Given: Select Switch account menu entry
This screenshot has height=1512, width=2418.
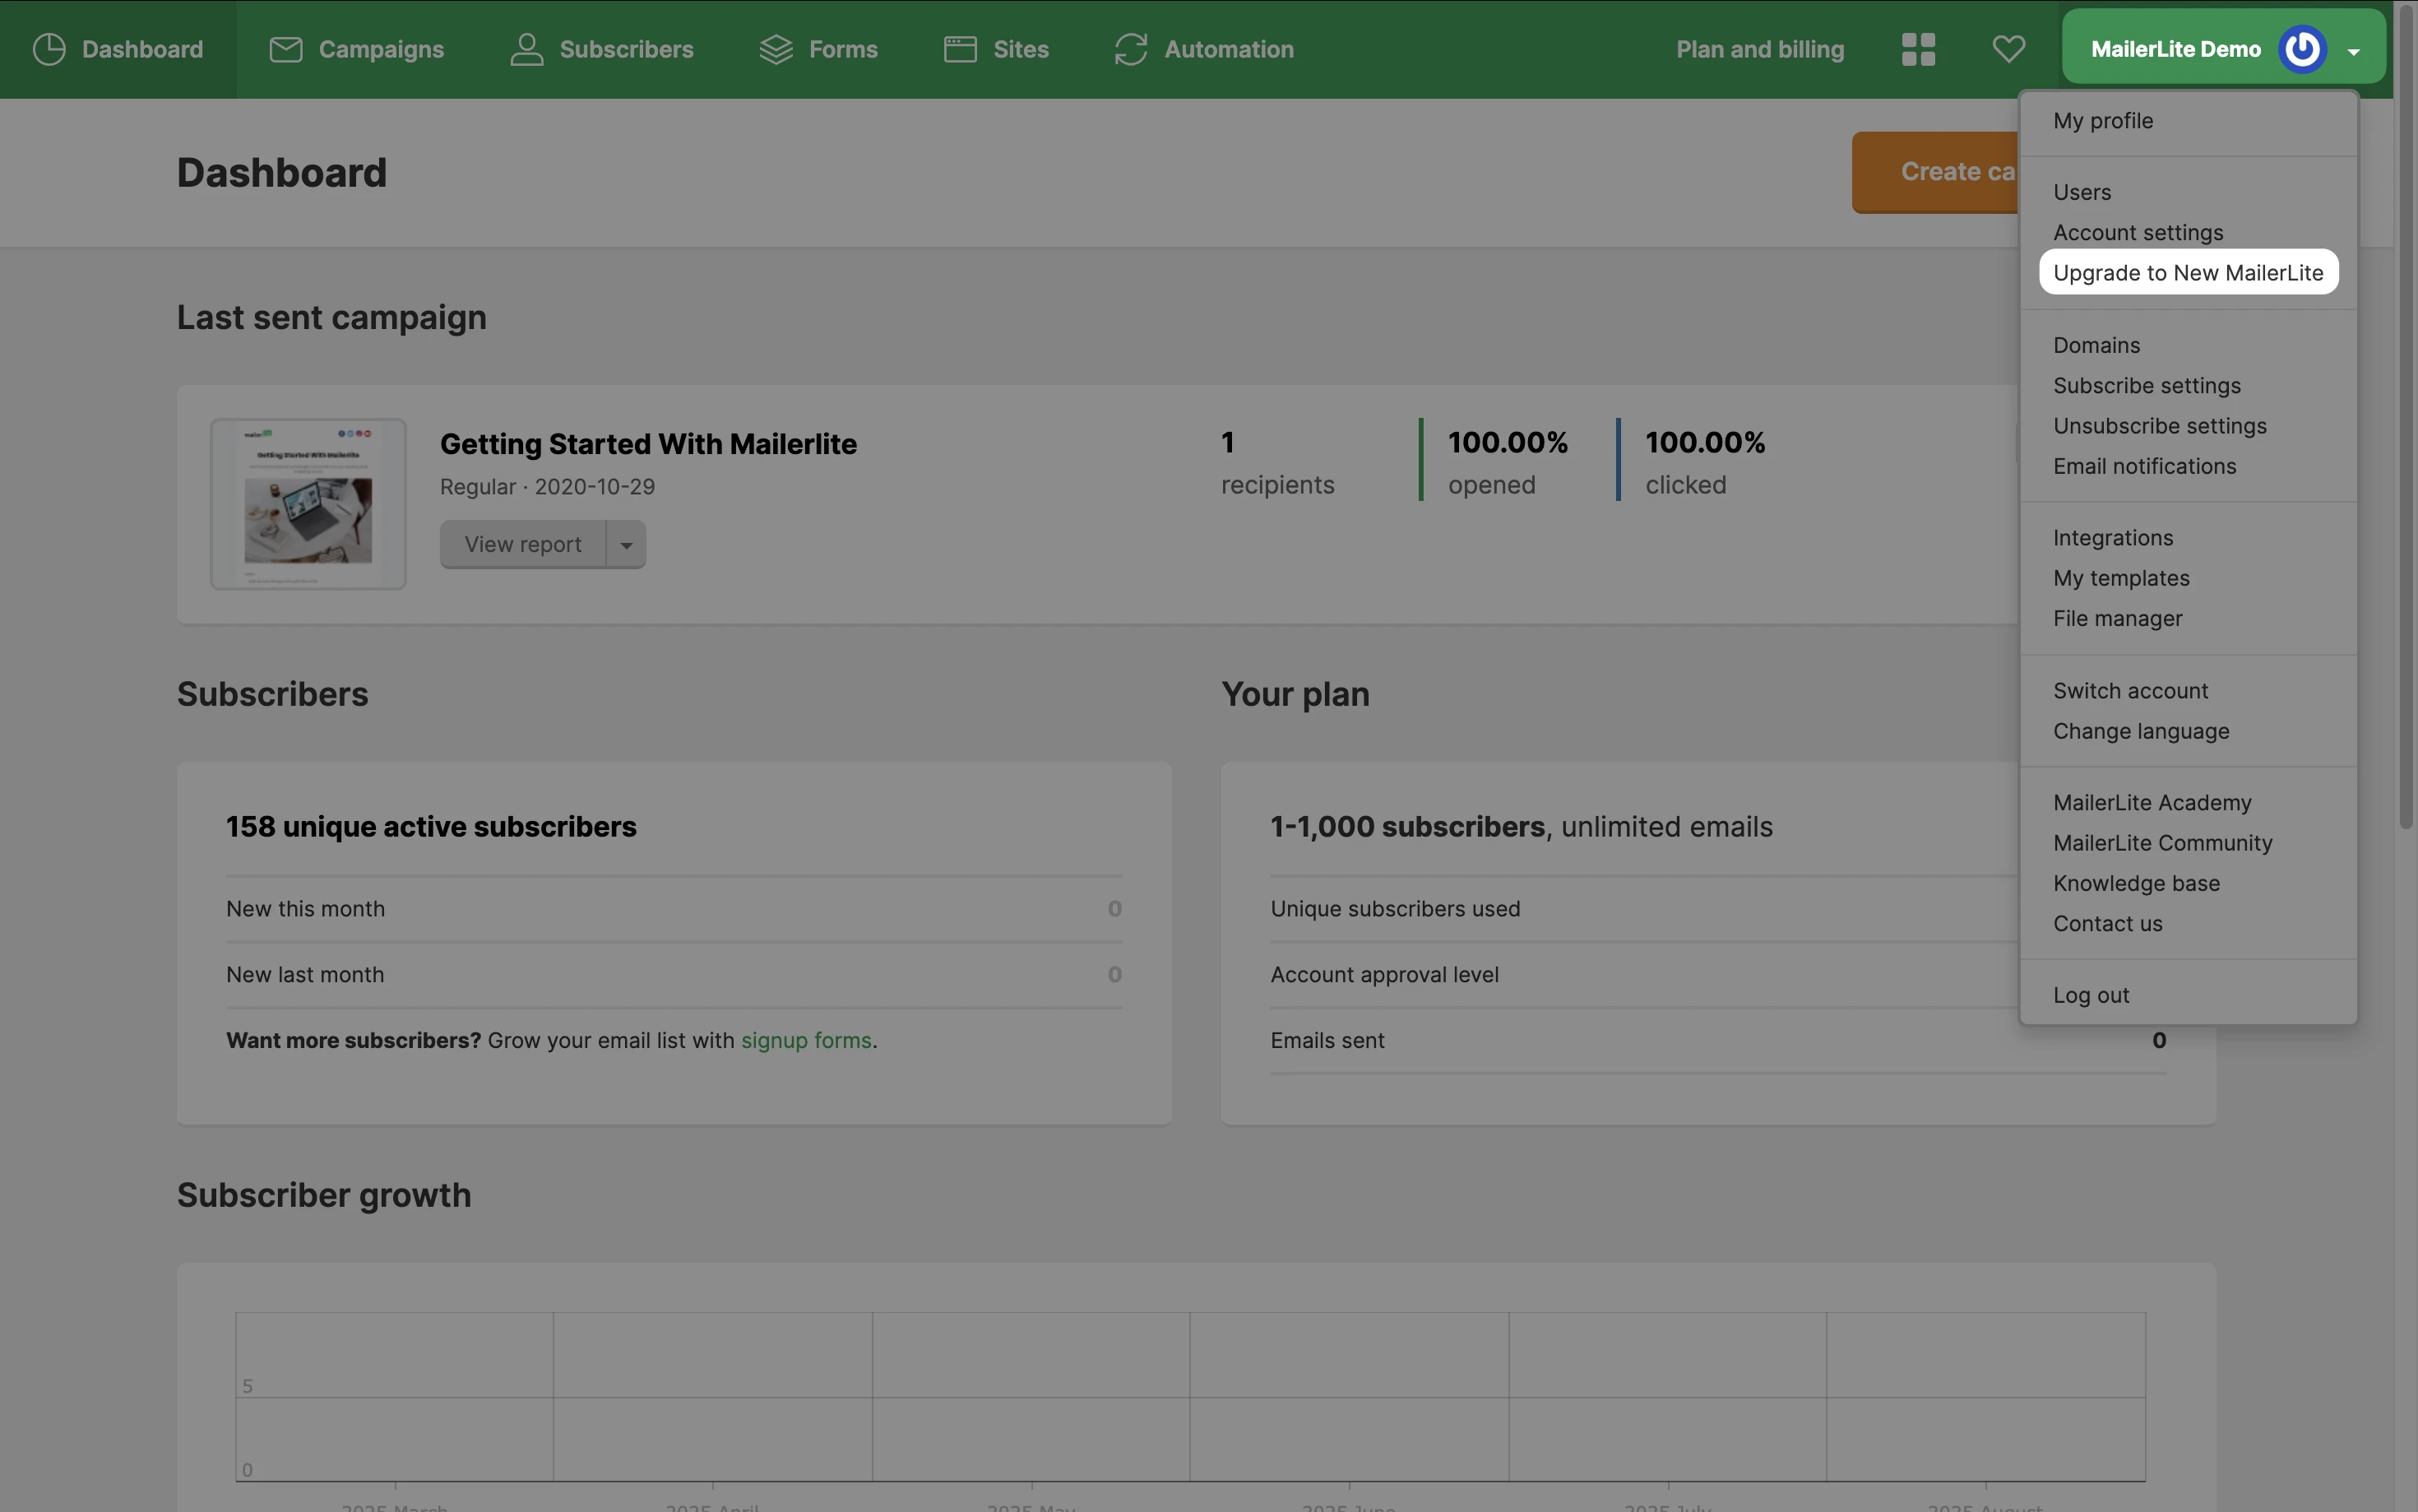Looking at the screenshot, I should [x=2130, y=691].
